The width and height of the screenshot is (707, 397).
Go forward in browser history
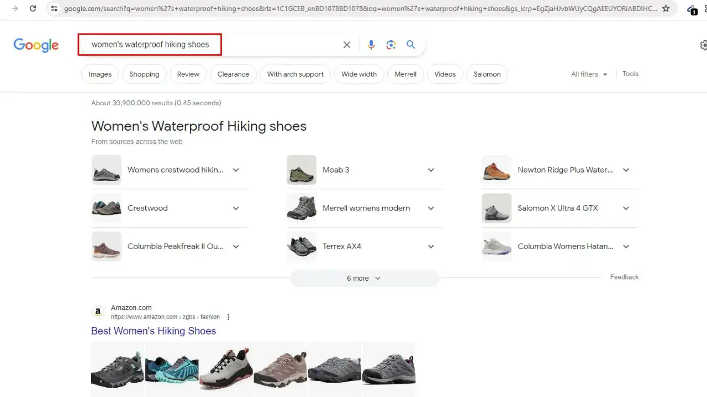coord(15,8)
